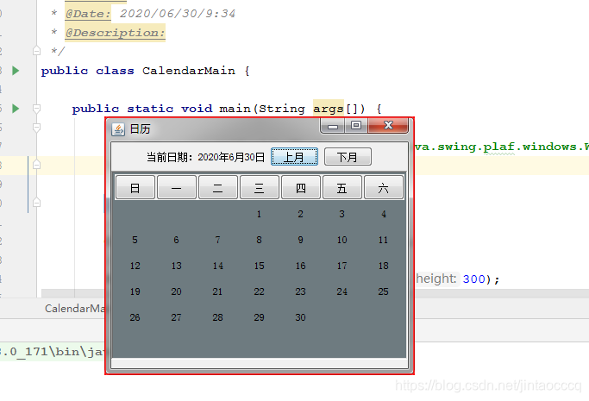Click the 二 weekday header button
The image size is (589, 401).
(218, 187)
